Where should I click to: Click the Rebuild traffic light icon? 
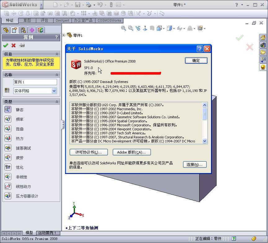coord(111,5)
